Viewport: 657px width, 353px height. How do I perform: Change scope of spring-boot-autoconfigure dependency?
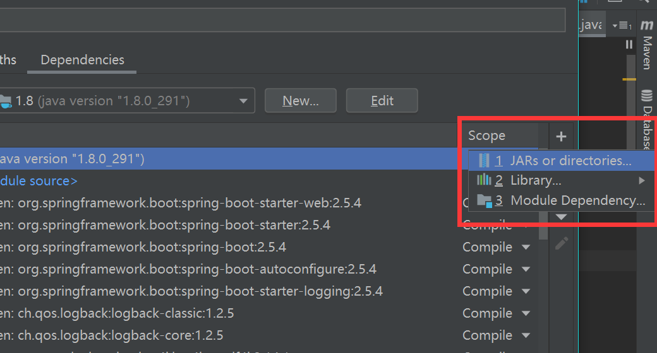coord(497,269)
